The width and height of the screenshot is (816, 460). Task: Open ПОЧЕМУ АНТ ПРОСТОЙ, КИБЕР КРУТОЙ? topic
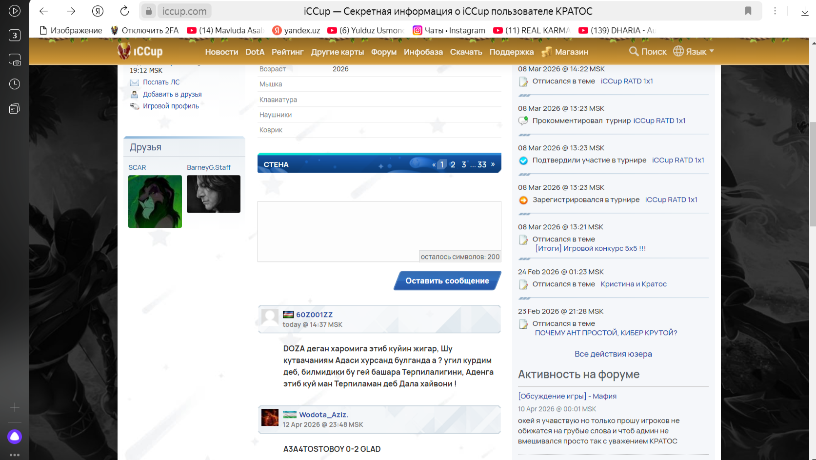[606, 333]
